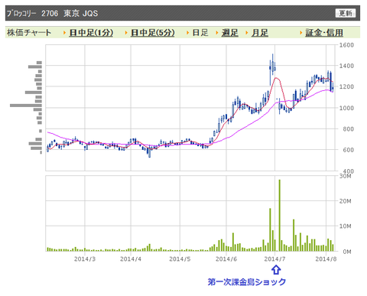This screenshot has width=367, height=296.
Task: Switch to the 月足 monthly chart
Action: click(260, 33)
